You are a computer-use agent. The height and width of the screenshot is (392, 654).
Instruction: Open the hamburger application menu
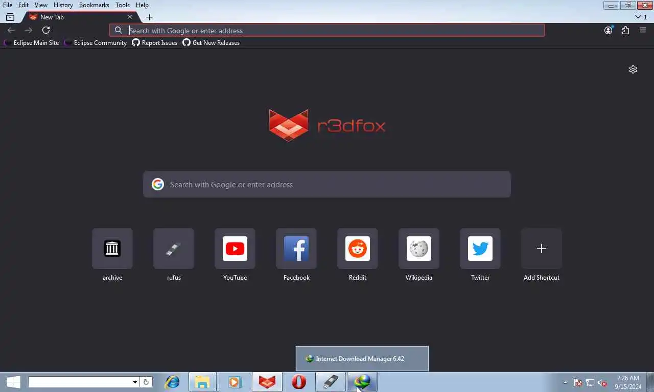643,30
